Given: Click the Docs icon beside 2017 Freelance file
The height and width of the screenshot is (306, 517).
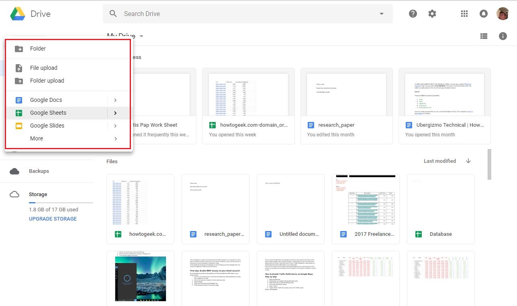Looking at the screenshot, I should pyautogui.click(x=343, y=234).
